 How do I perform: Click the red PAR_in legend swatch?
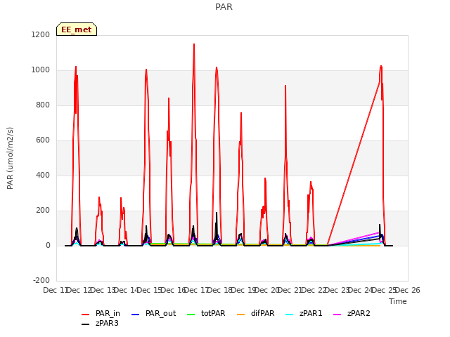(86, 315)
